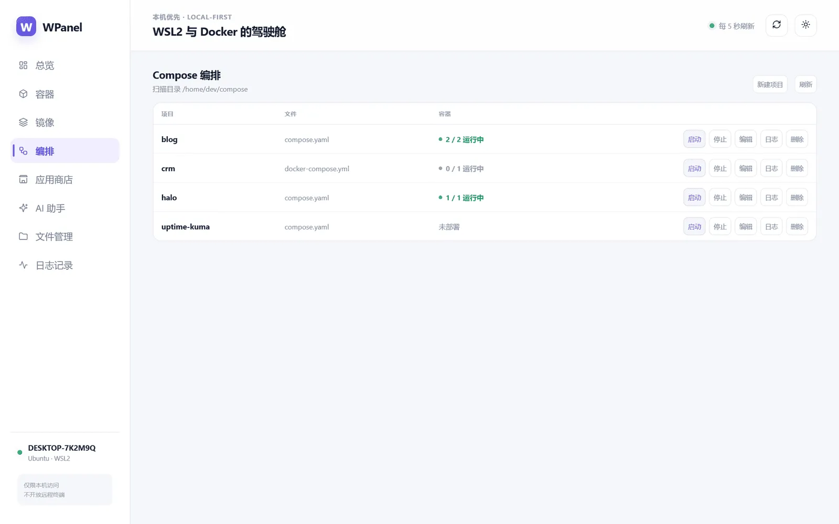
Task: Select the AI 助手 sparkle icon
Action: click(23, 208)
